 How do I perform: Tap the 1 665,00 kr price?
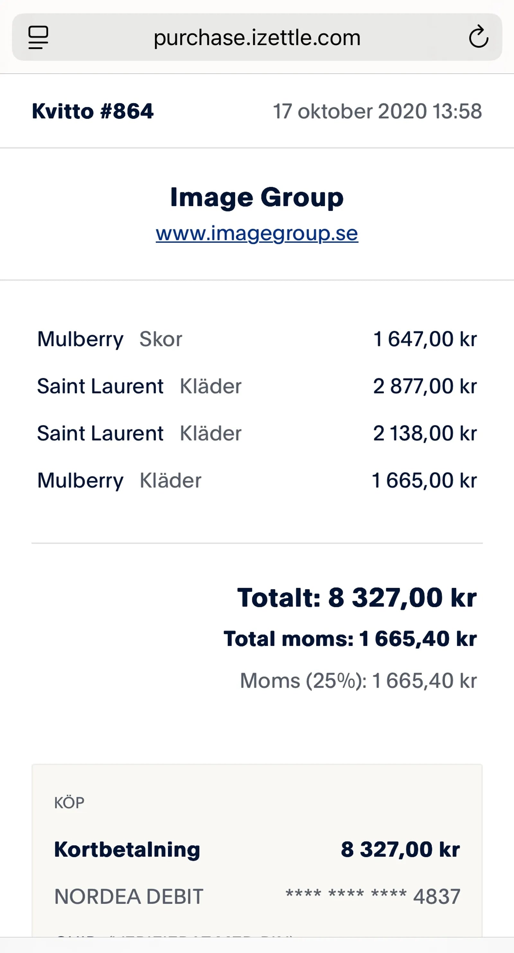[424, 480]
